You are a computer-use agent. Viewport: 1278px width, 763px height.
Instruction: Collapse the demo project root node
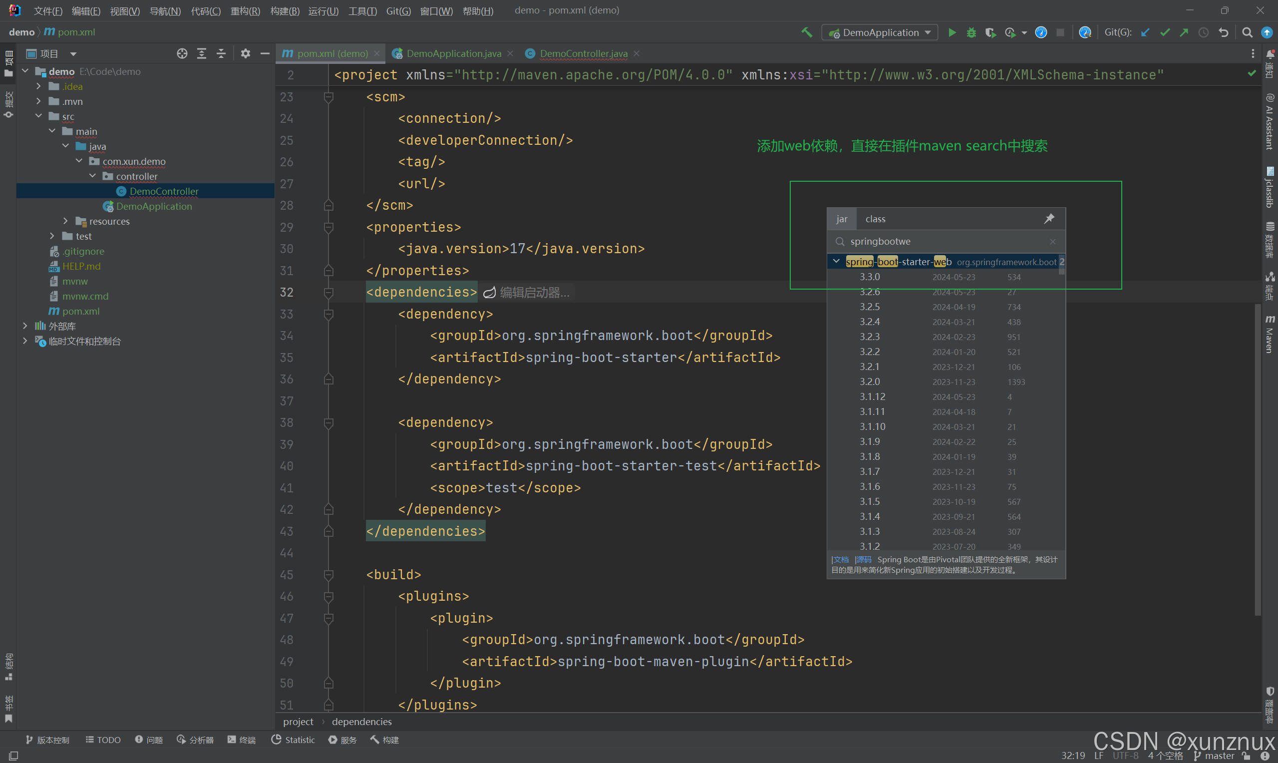pyautogui.click(x=25, y=71)
